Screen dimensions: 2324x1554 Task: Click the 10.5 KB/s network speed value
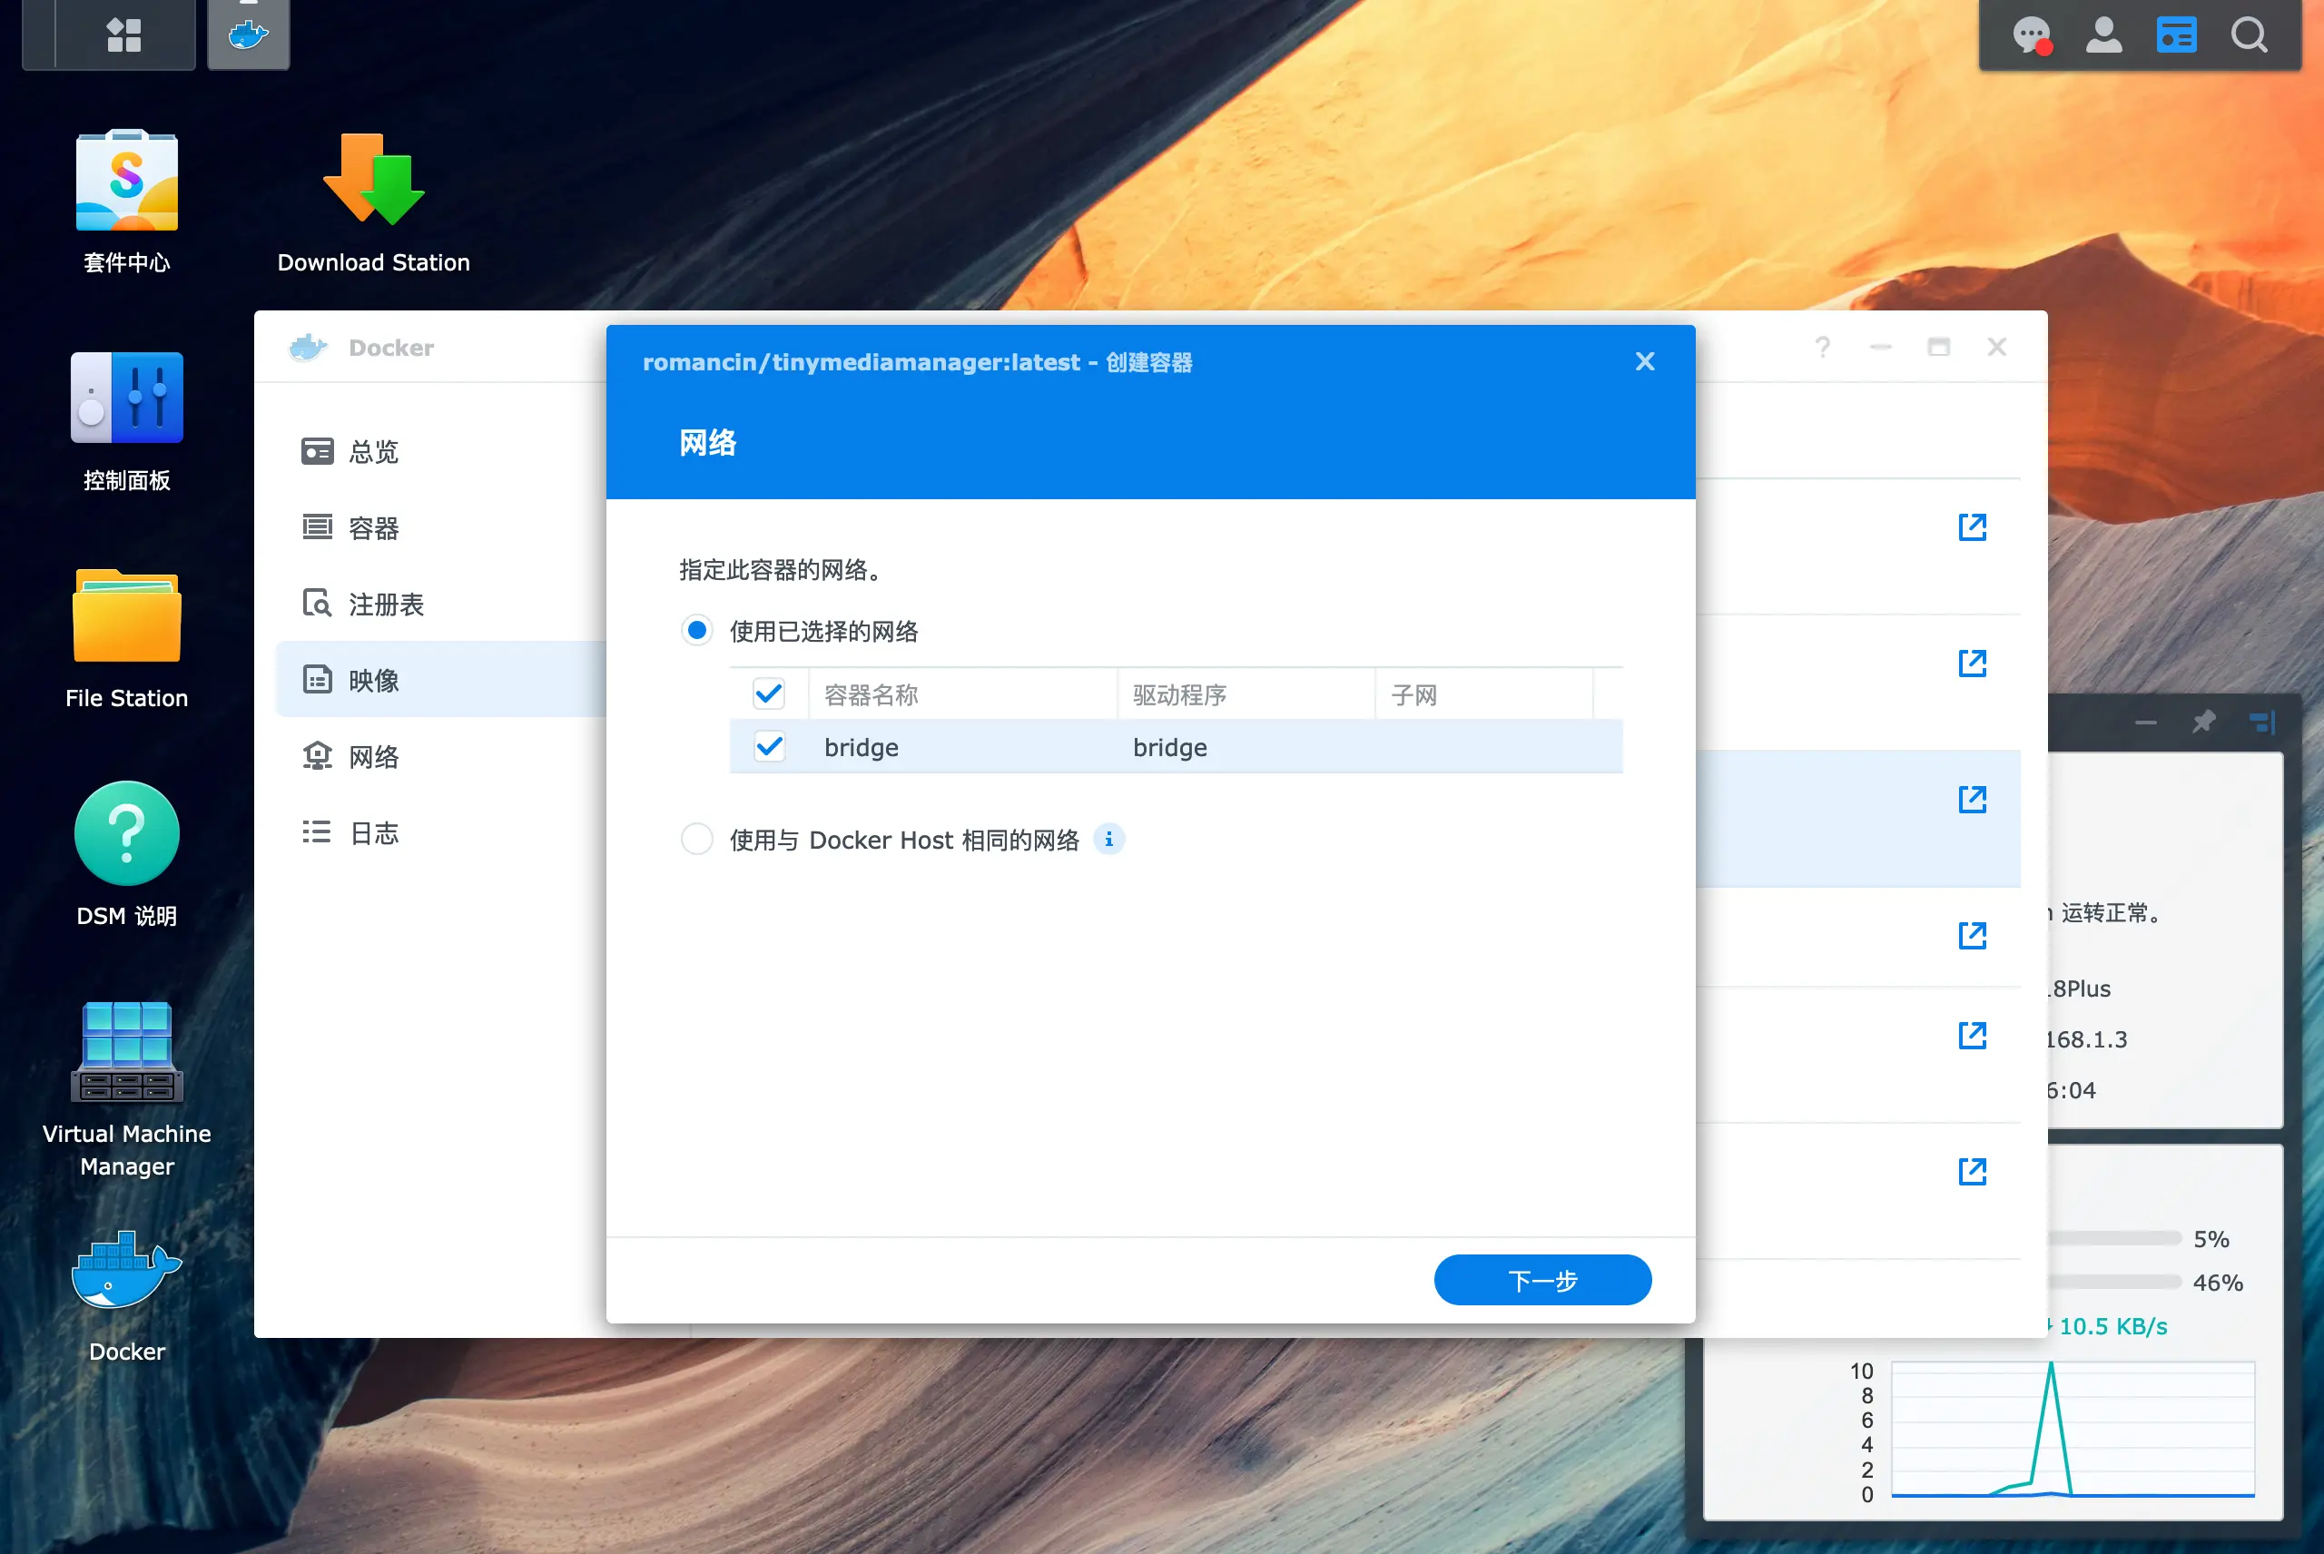[x=2112, y=1326]
